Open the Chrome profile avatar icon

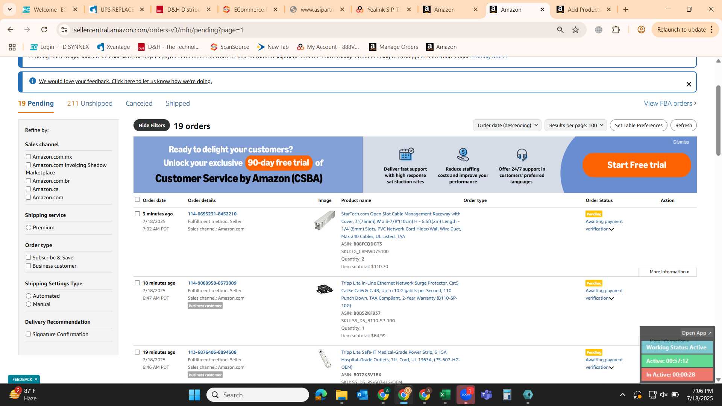coord(642,30)
